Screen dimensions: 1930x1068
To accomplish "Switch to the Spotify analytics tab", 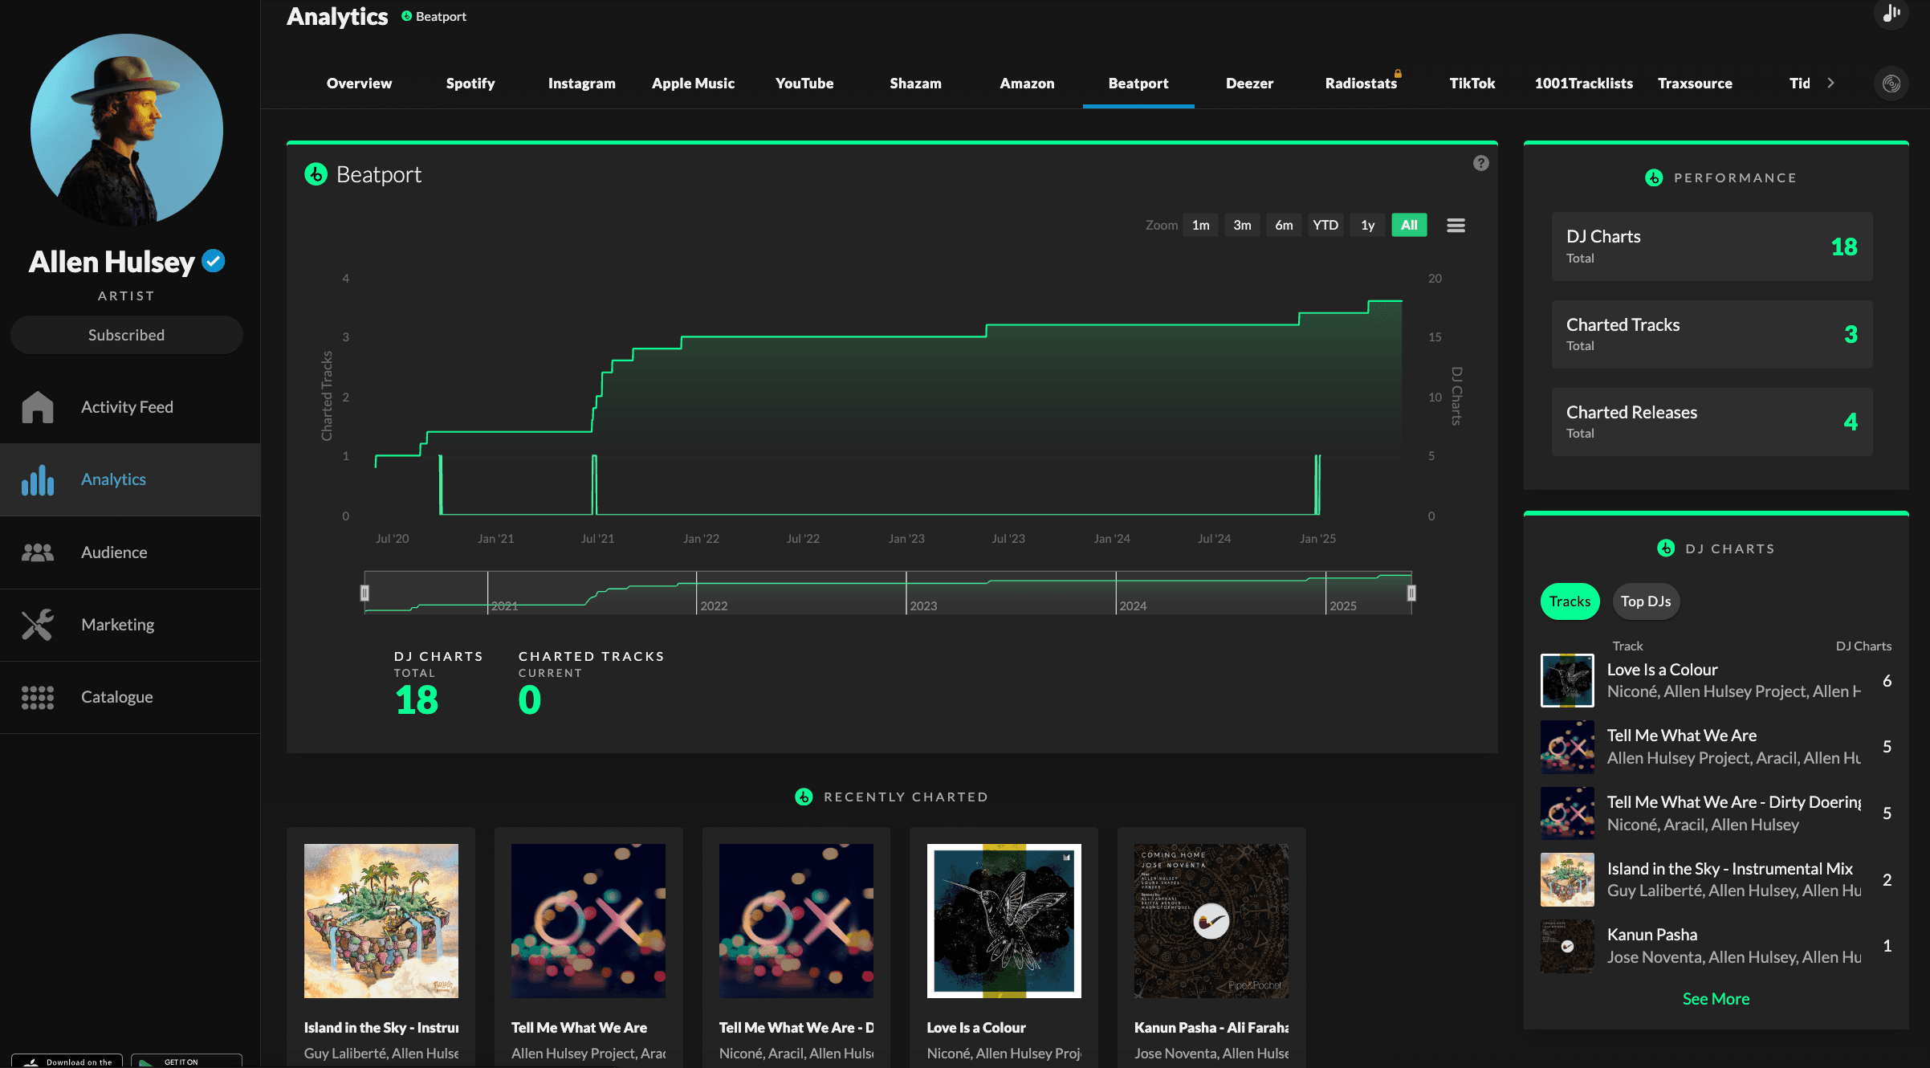I will [470, 83].
